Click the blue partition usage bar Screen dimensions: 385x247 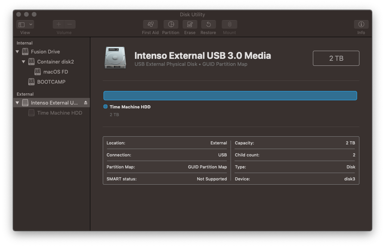(230, 96)
